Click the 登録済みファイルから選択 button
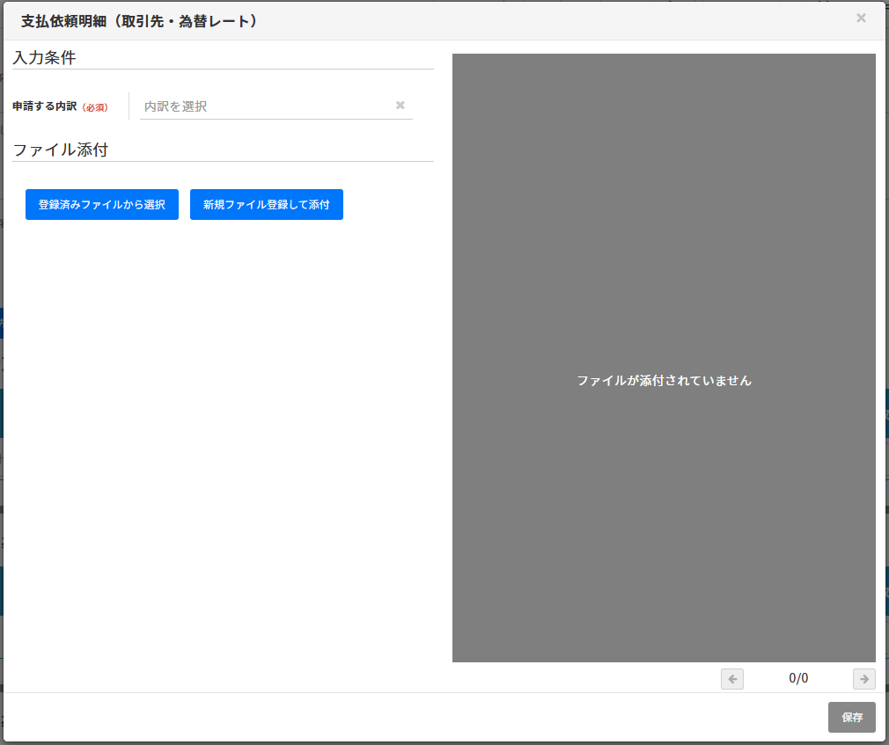This screenshot has width=889, height=745. [102, 204]
